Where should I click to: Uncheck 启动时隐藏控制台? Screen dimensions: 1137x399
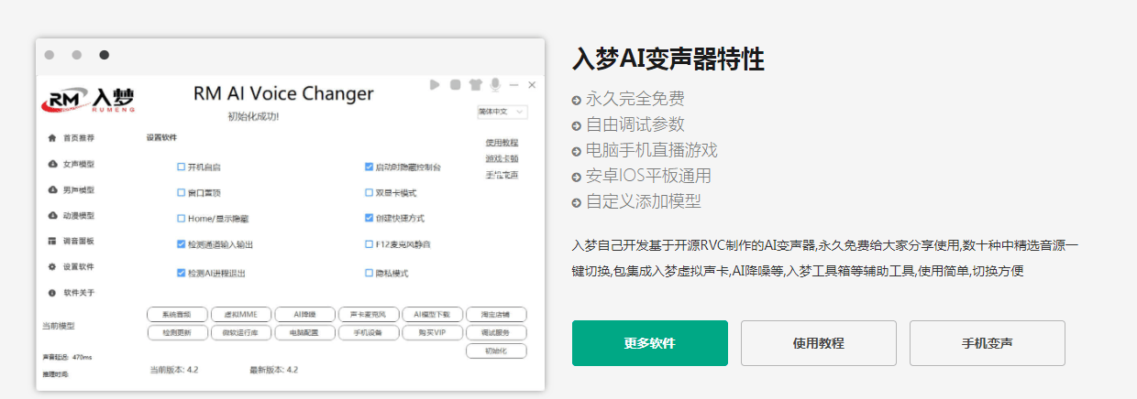pyautogui.click(x=369, y=167)
